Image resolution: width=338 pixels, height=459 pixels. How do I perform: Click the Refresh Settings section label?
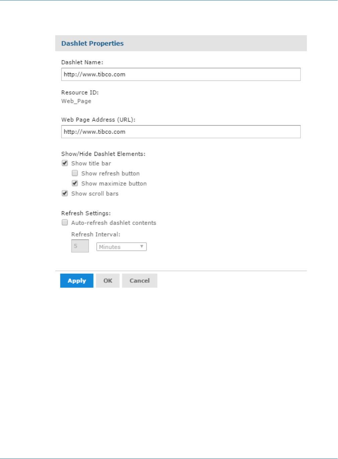pyautogui.click(x=86, y=213)
